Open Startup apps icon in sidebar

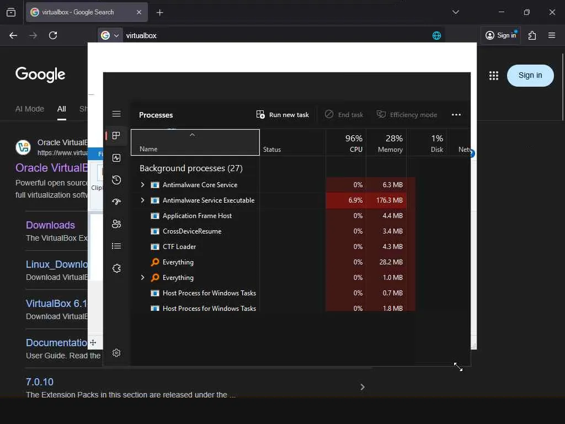point(116,202)
